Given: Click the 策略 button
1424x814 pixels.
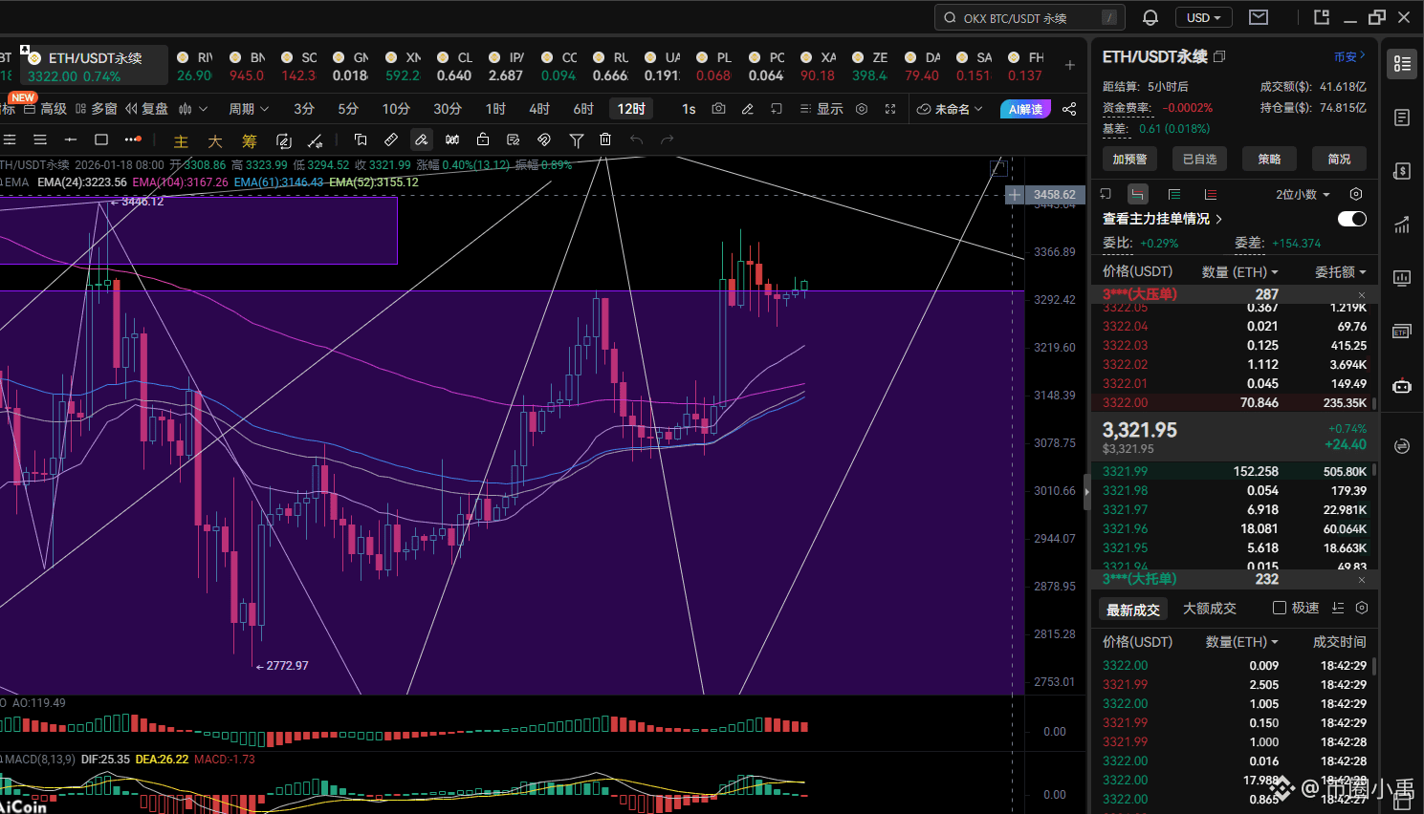Looking at the screenshot, I should pyautogui.click(x=1269, y=159).
